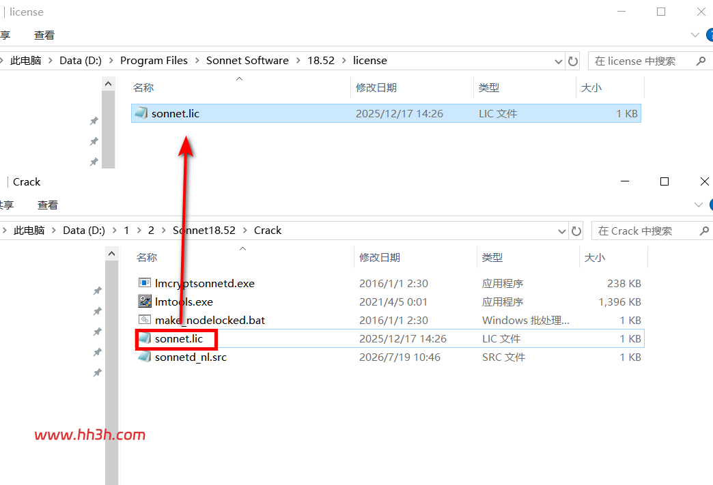Go to folder 2 breadcrumb in Crack window
The width and height of the screenshot is (713, 485).
[151, 231]
